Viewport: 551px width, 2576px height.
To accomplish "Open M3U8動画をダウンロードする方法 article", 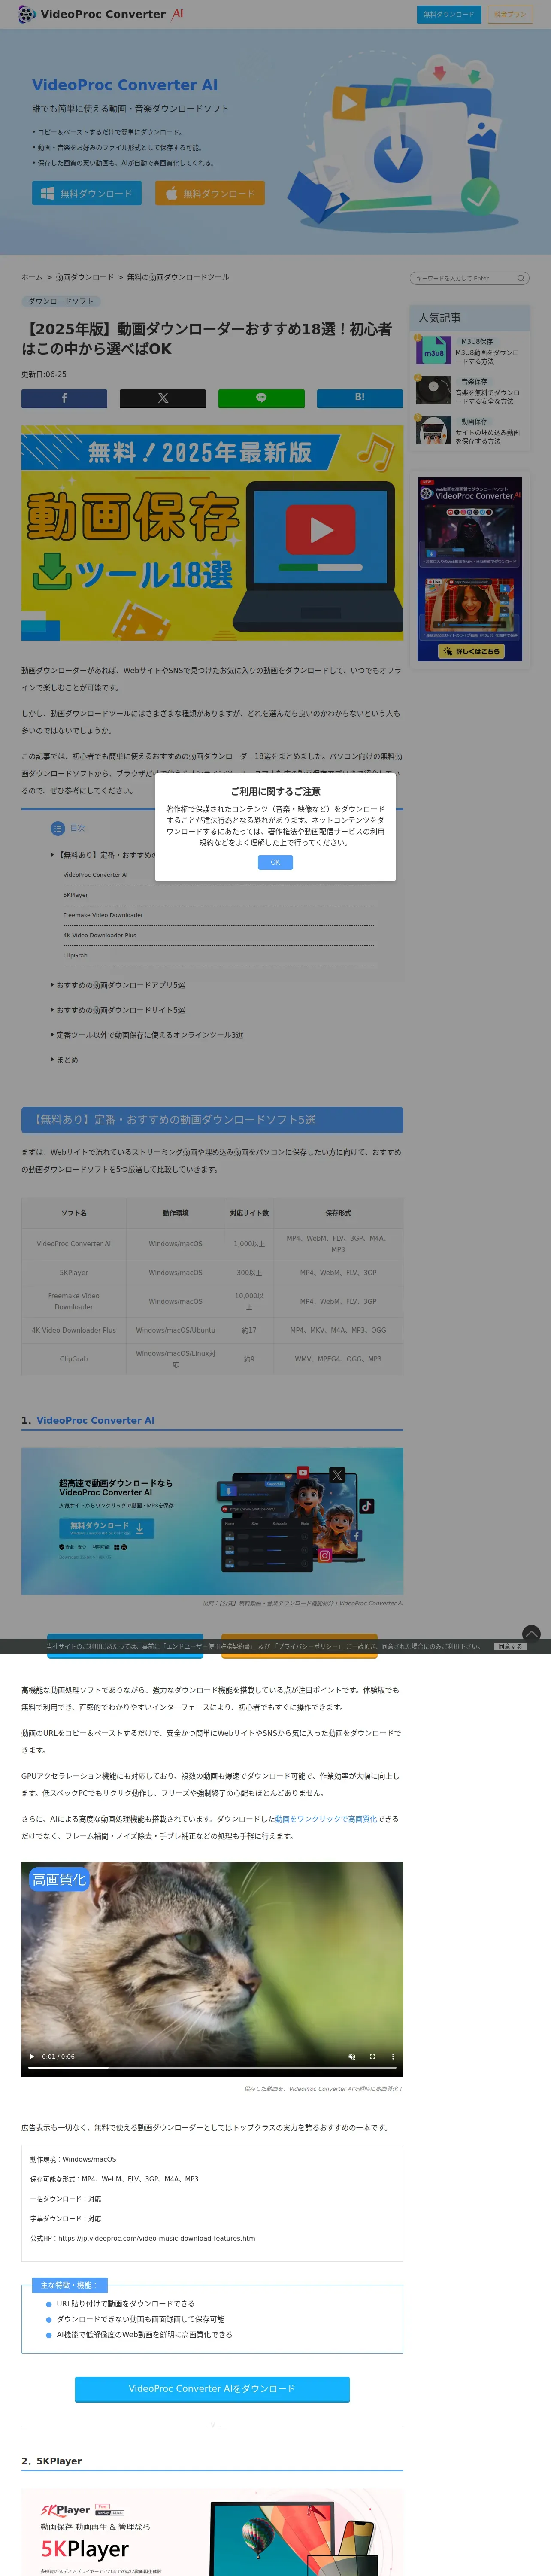I will click(x=487, y=357).
